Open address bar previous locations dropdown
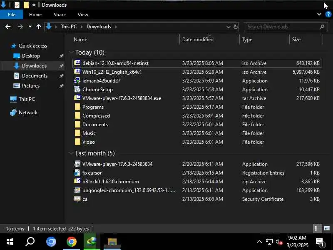Image resolution: width=333 pixels, height=250 pixels. point(229,27)
